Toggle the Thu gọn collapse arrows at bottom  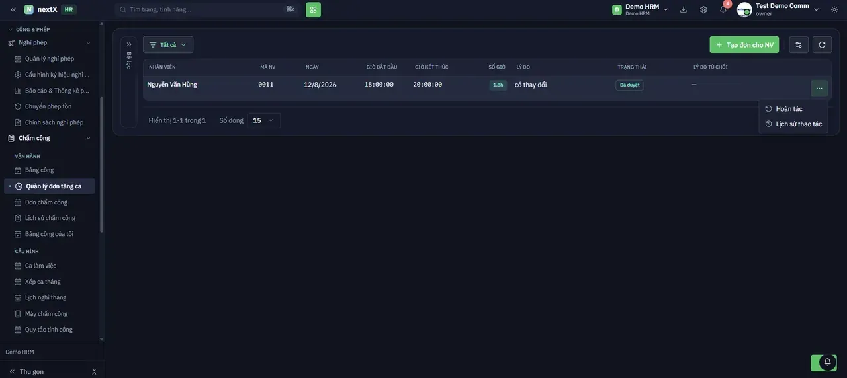tap(94, 371)
